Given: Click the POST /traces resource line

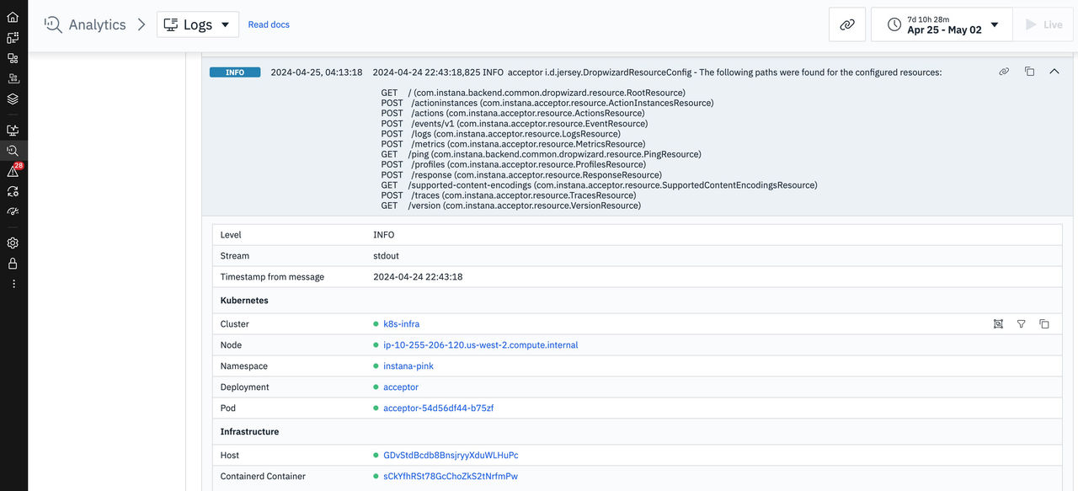Looking at the screenshot, I should tap(508, 195).
